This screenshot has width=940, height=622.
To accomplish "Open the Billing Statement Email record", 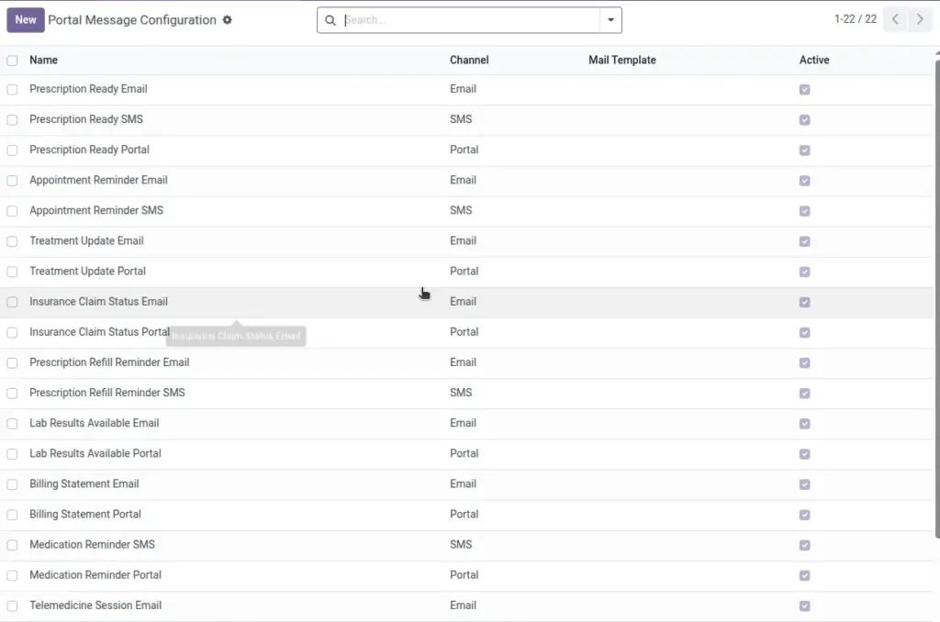I will pyautogui.click(x=84, y=483).
